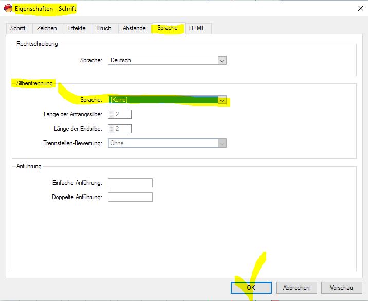Click the Einfache Anführung input field
This screenshot has width=368, height=301.
pyautogui.click(x=130, y=183)
